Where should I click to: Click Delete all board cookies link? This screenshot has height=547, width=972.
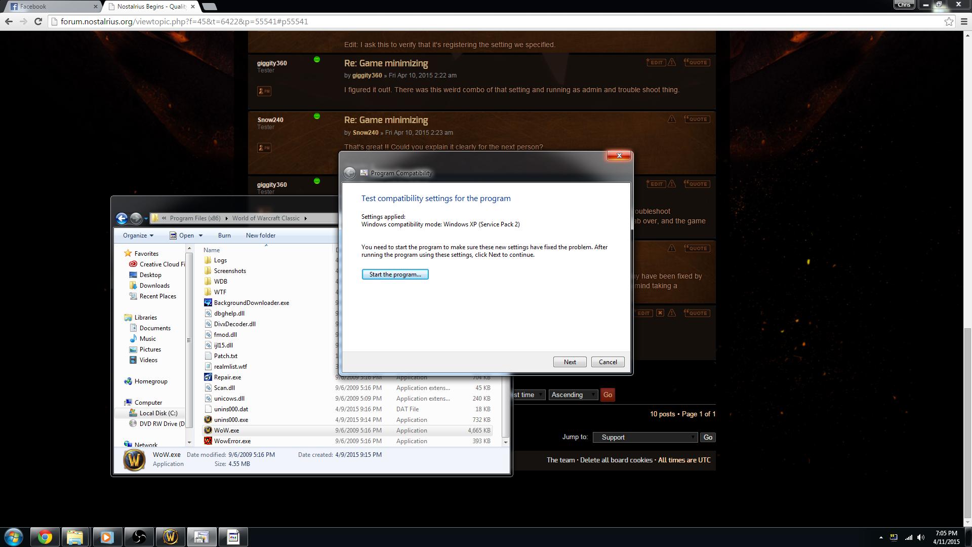pyautogui.click(x=616, y=460)
